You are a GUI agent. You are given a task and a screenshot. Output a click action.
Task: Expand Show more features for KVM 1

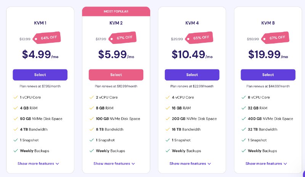point(39,164)
